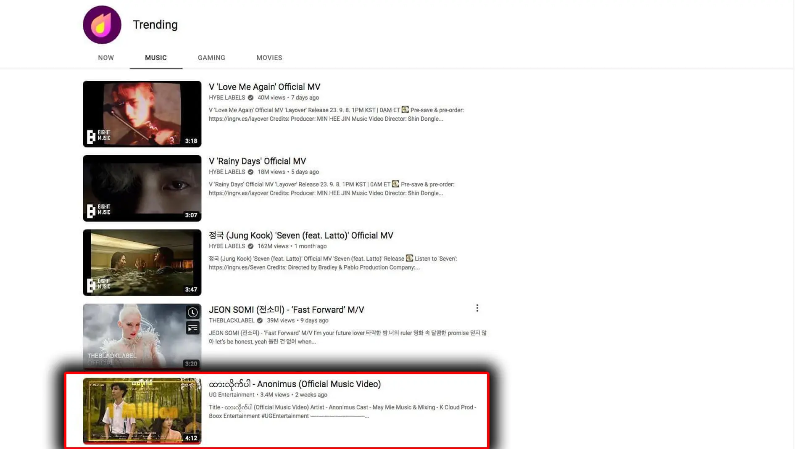Screen dimensions: 795x449
Task: Visit THEBLACKLABEL channel
Action: (232, 320)
